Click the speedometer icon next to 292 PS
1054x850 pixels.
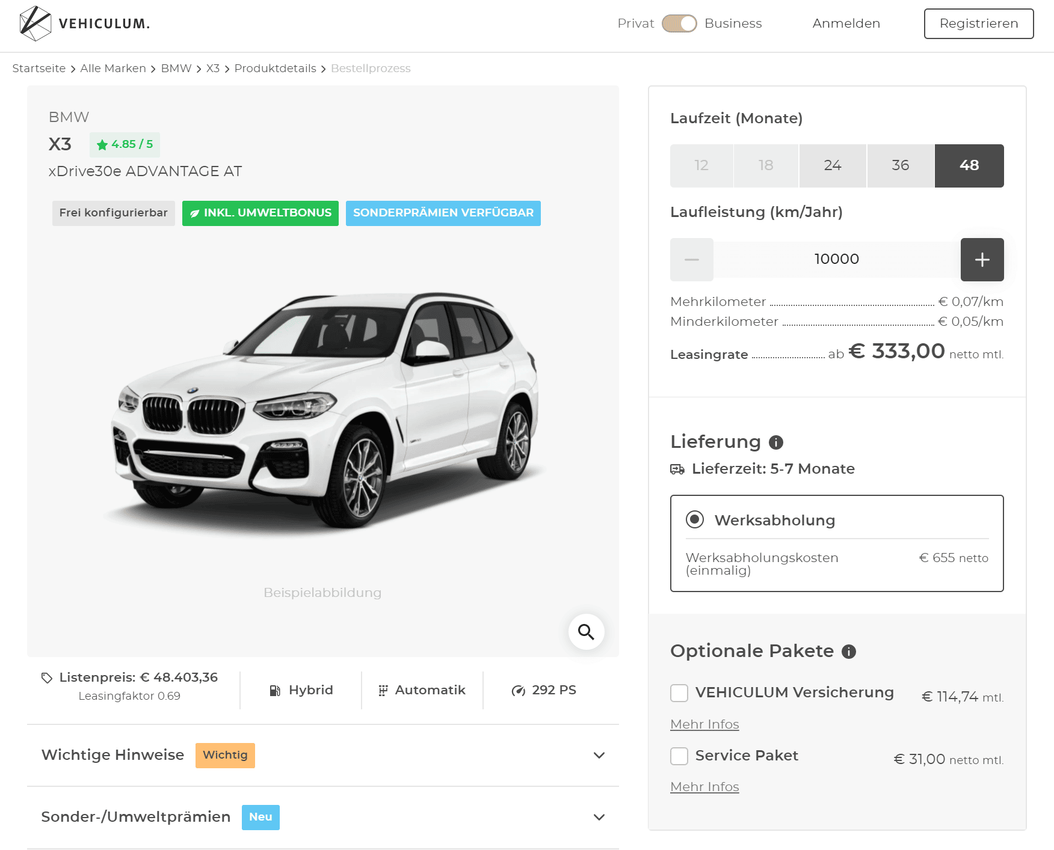coord(518,691)
